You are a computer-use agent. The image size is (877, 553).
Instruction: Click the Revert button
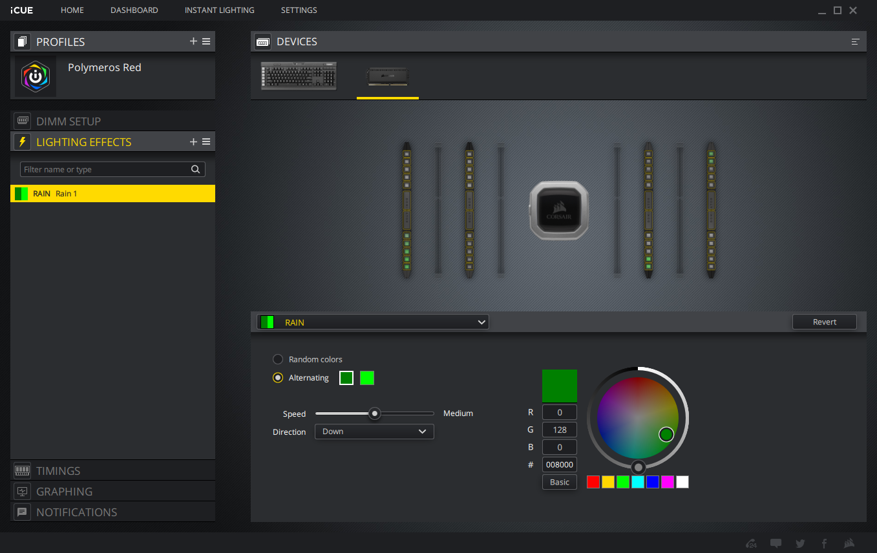coord(824,322)
